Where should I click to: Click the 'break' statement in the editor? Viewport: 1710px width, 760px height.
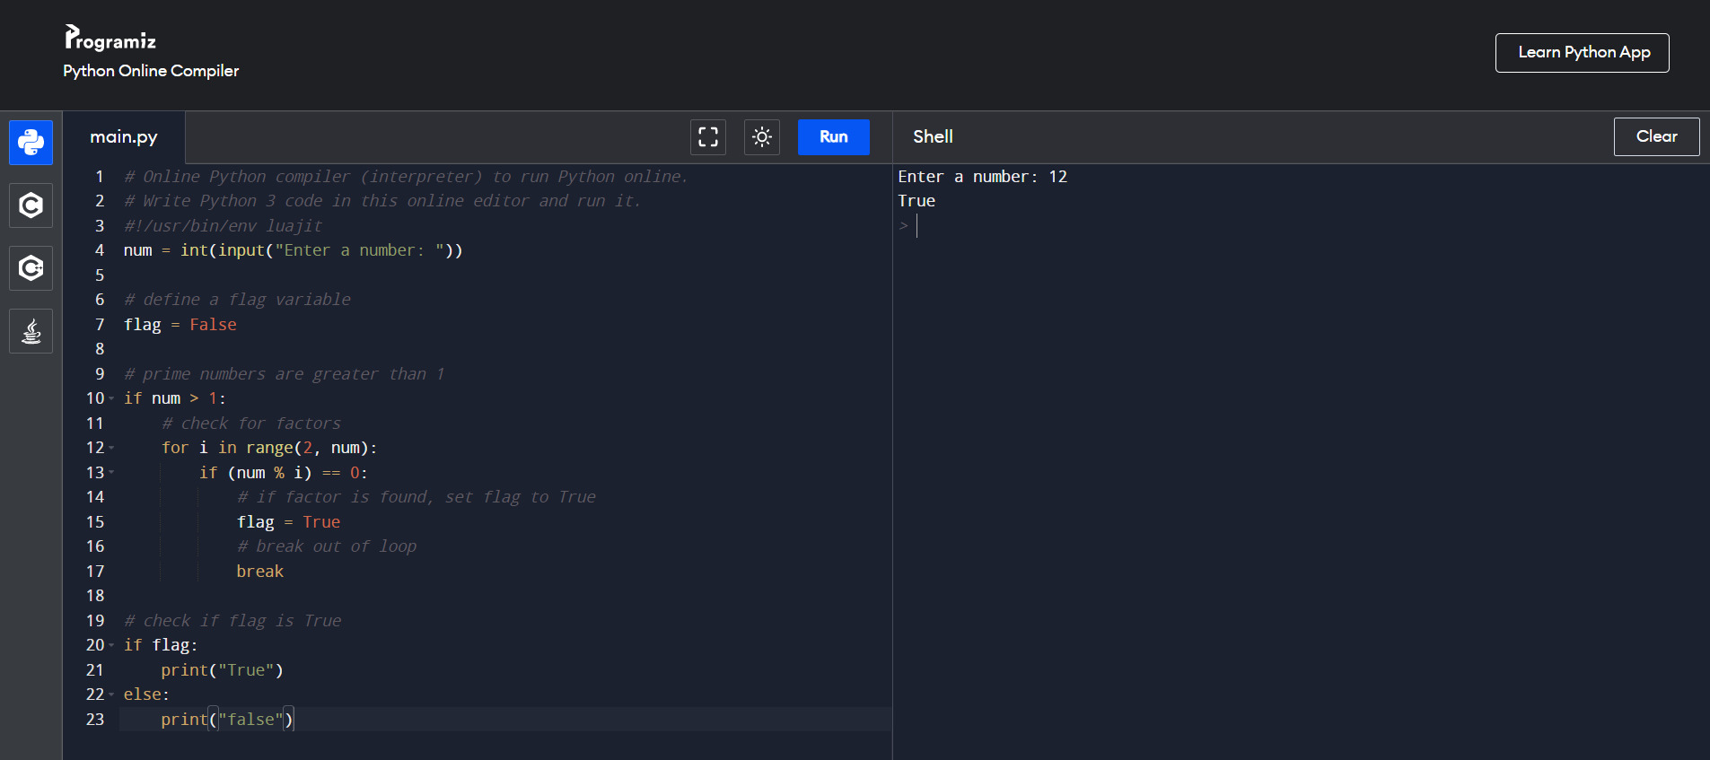(259, 572)
